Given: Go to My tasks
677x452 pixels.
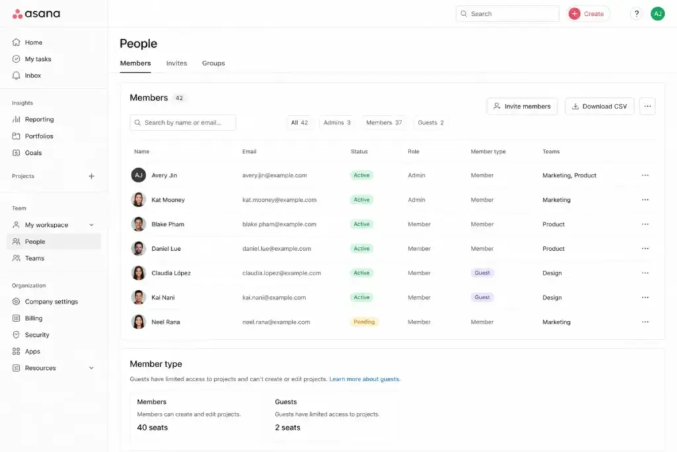Looking at the screenshot, I should click(x=38, y=59).
